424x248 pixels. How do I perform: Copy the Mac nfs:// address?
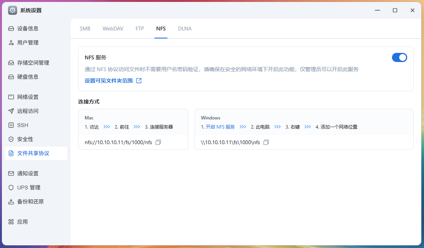point(159,142)
